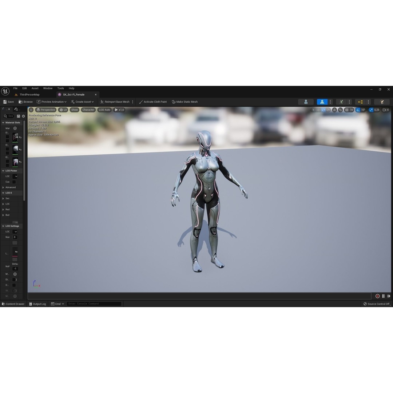This screenshot has height=393, width=393.
Task: Open the File menu
Action: tap(15, 88)
